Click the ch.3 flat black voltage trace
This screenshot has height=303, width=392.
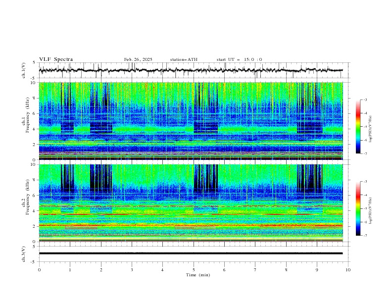191,253
